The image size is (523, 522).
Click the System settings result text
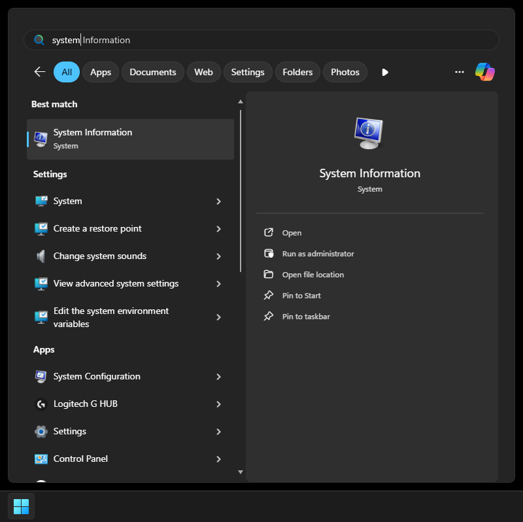tap(68, 201)
